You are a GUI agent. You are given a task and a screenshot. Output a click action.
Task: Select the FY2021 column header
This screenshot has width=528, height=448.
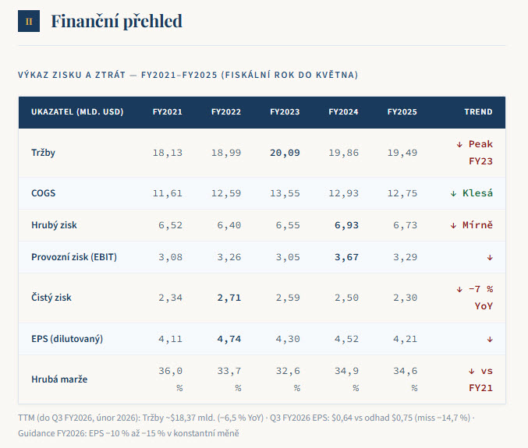(x=168, y=112)
